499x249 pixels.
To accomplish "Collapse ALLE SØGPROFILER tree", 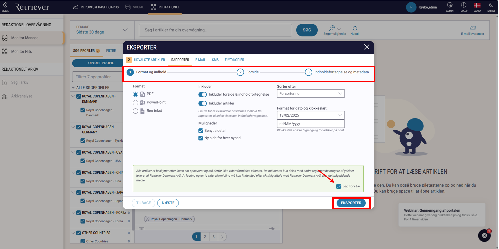I will pos(73,88).
